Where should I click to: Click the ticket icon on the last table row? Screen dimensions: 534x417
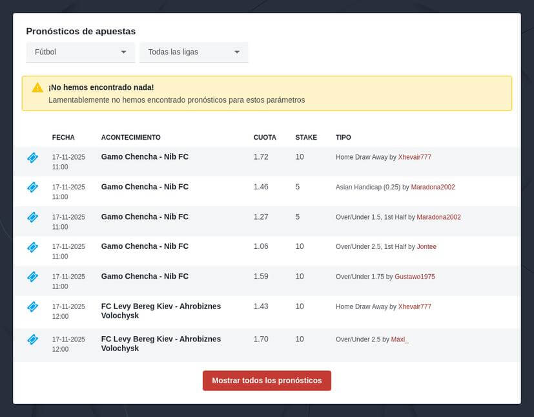(x=32, y=339)
